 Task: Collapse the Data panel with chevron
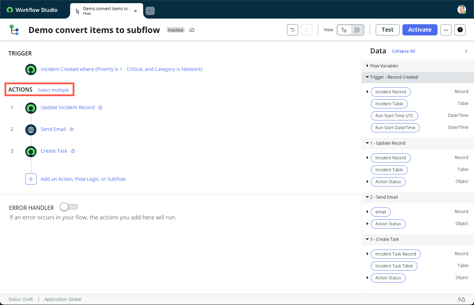coord(466,51)
